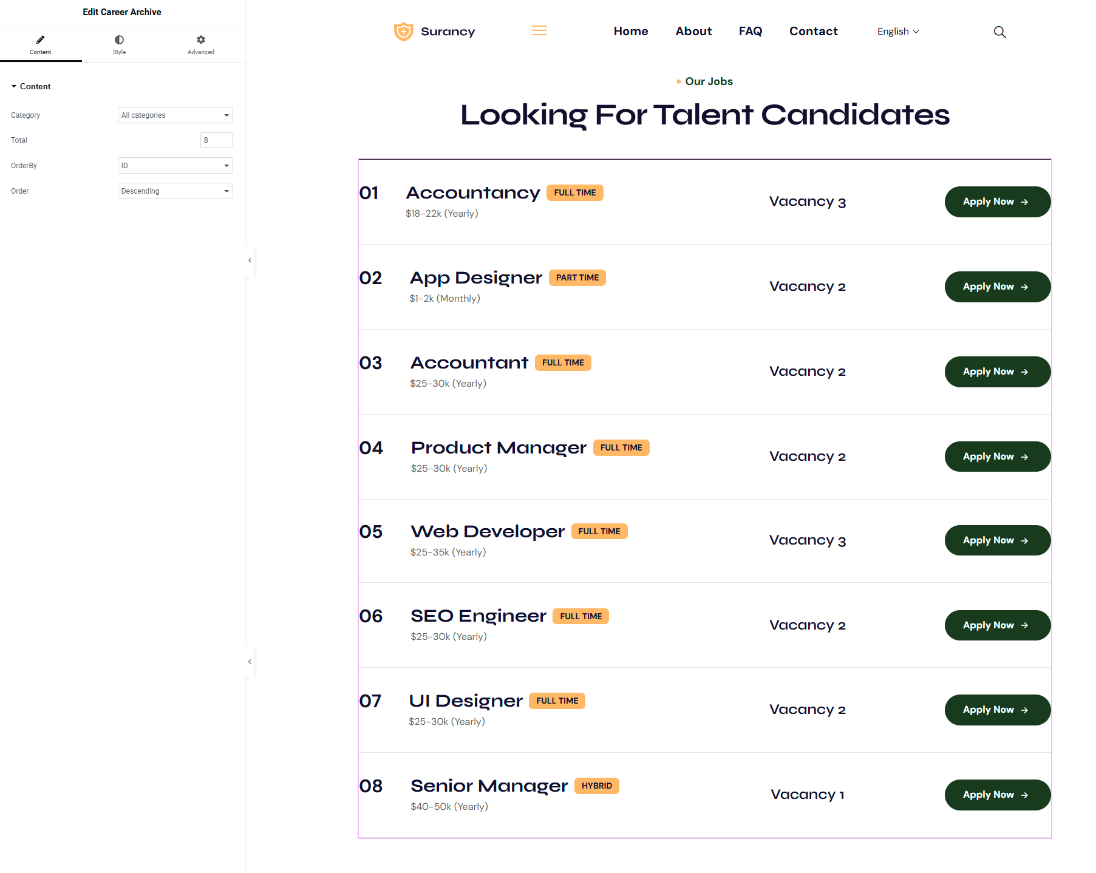The height and width of the screenshot is (873, 1096).
Task: Open the FAQ menu item
Action: pos(751,32)
